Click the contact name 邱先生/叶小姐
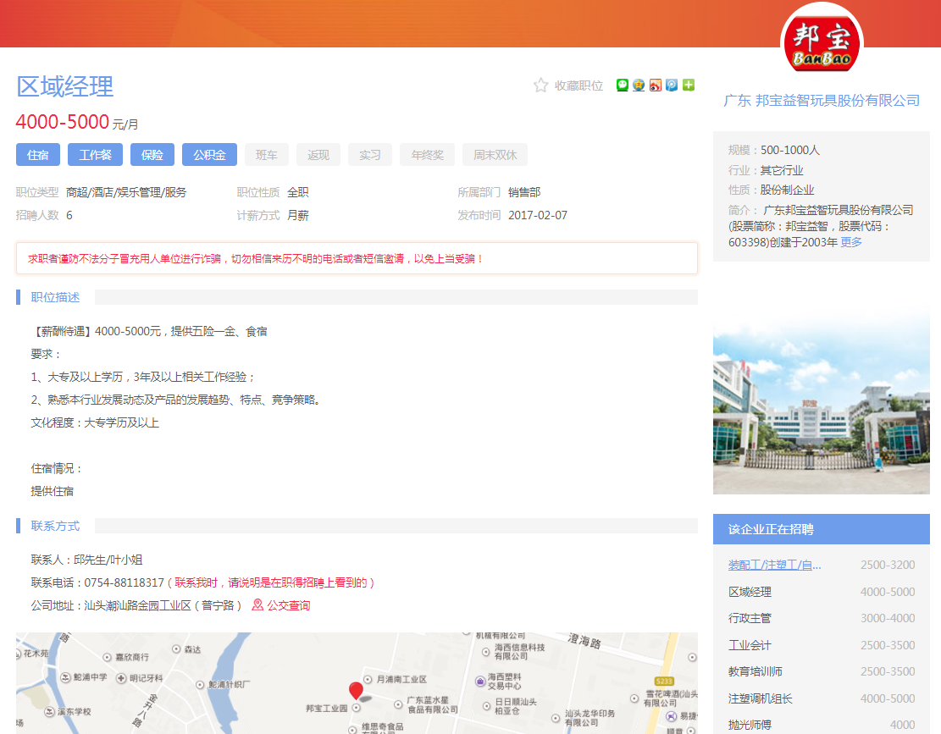941x734 pixels. (x=108, y=560)
